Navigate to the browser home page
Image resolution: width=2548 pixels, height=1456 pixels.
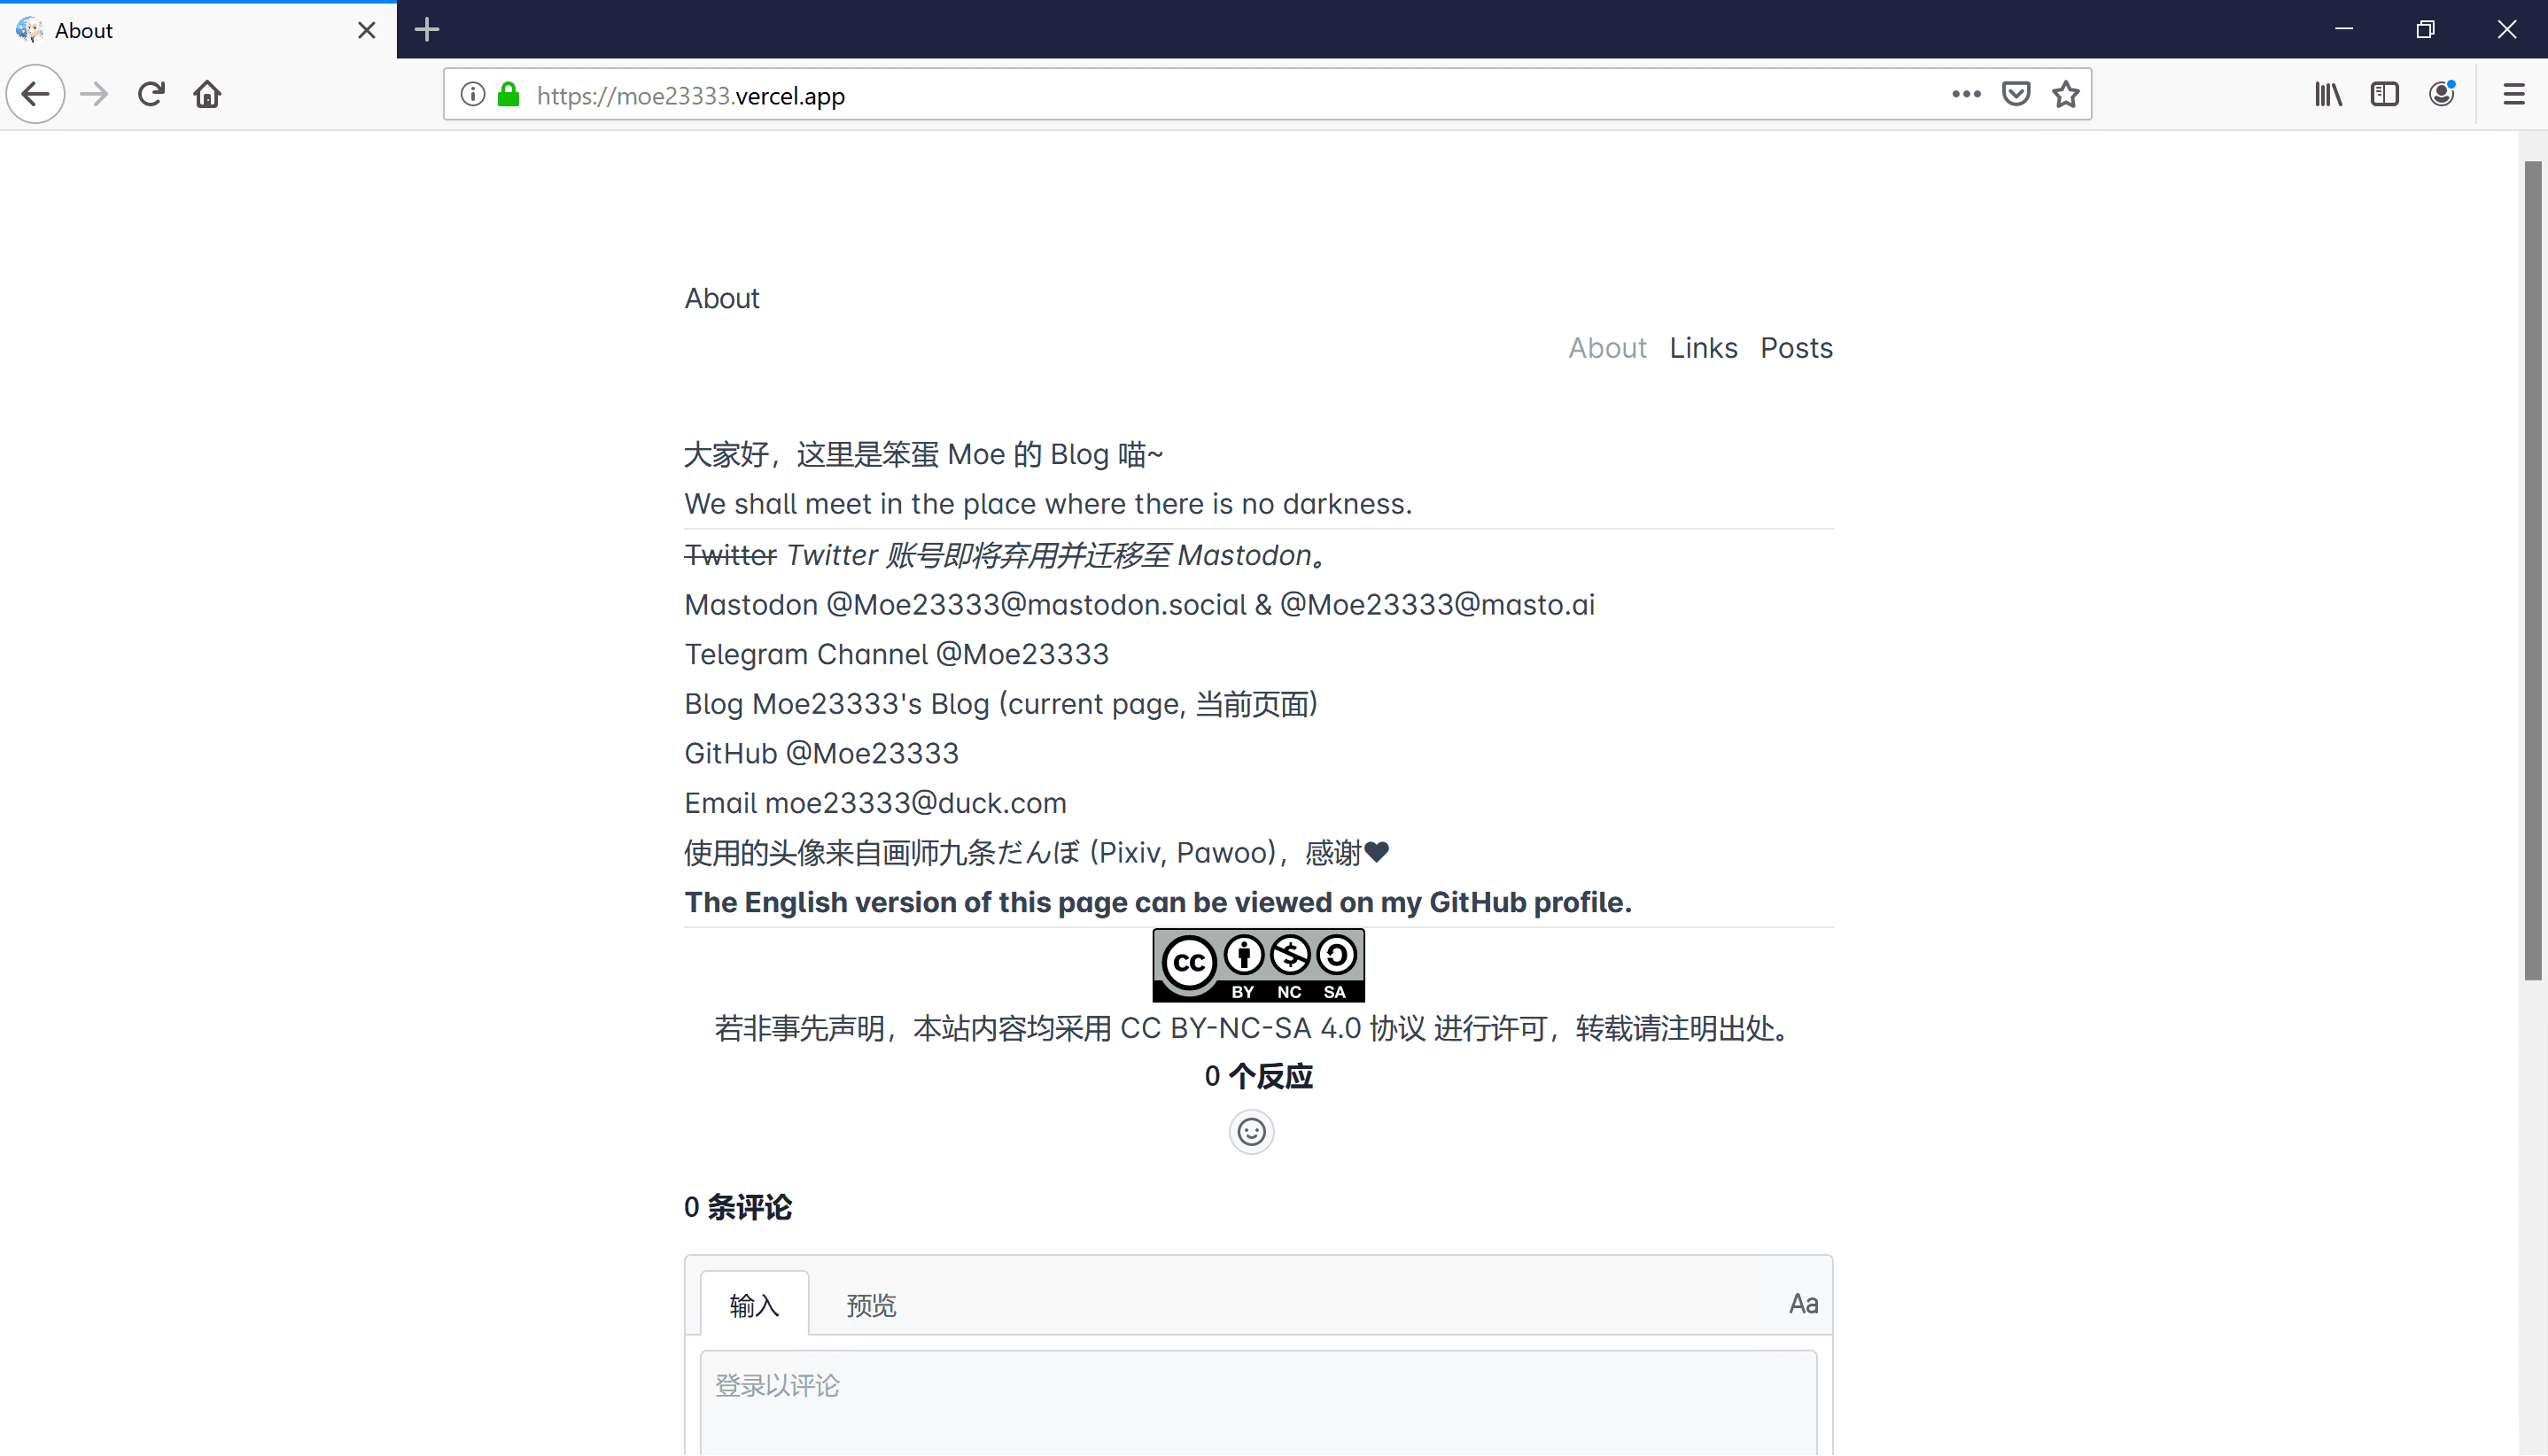207,93
